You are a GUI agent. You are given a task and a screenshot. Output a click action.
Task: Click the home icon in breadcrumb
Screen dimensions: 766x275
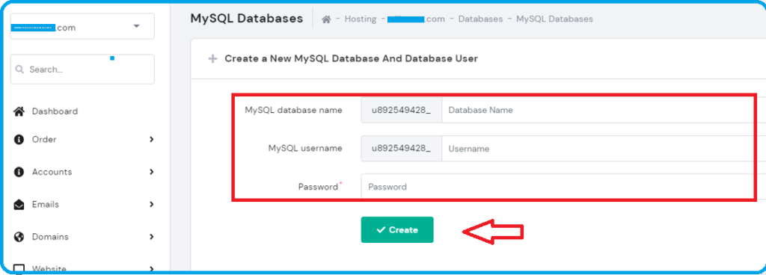coord(326,19)
